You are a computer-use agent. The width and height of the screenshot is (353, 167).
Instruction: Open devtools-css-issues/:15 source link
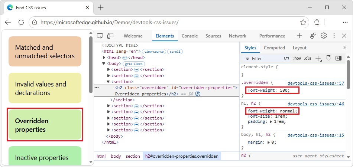[316, 135]
